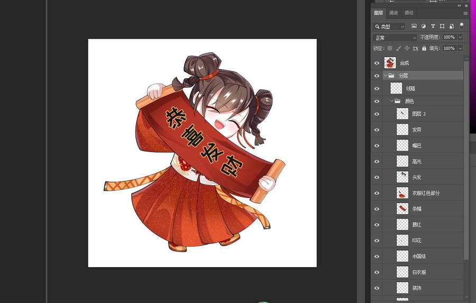Select the 头发 layer thumbnail

pyautogui.click(x=402, y=177)
